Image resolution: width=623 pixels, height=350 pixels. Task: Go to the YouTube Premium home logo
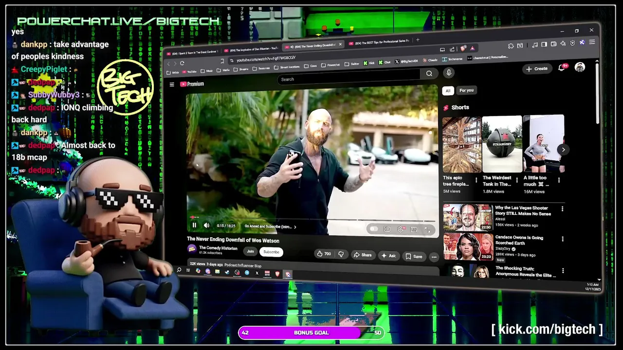click(x=192, y=84)
